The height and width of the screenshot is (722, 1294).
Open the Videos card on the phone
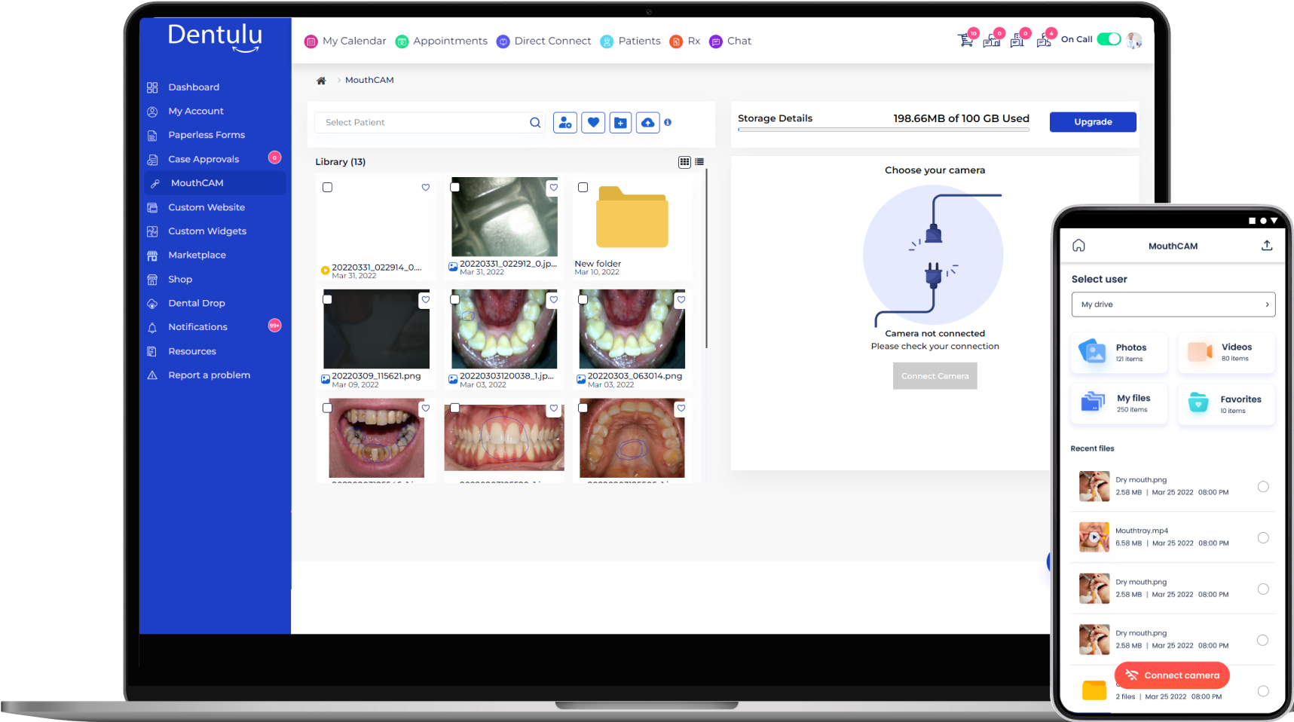pos(1226,353)
